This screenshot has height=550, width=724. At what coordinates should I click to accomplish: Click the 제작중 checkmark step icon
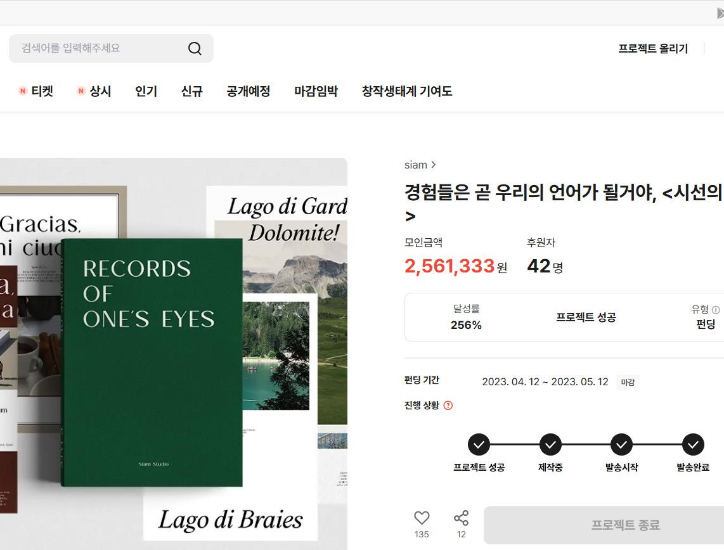(550, 445)
